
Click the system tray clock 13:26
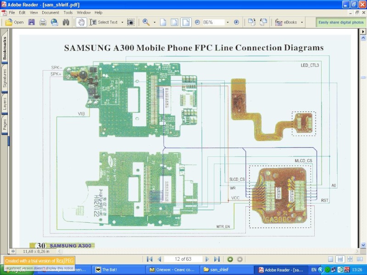[x=357, y=269]
